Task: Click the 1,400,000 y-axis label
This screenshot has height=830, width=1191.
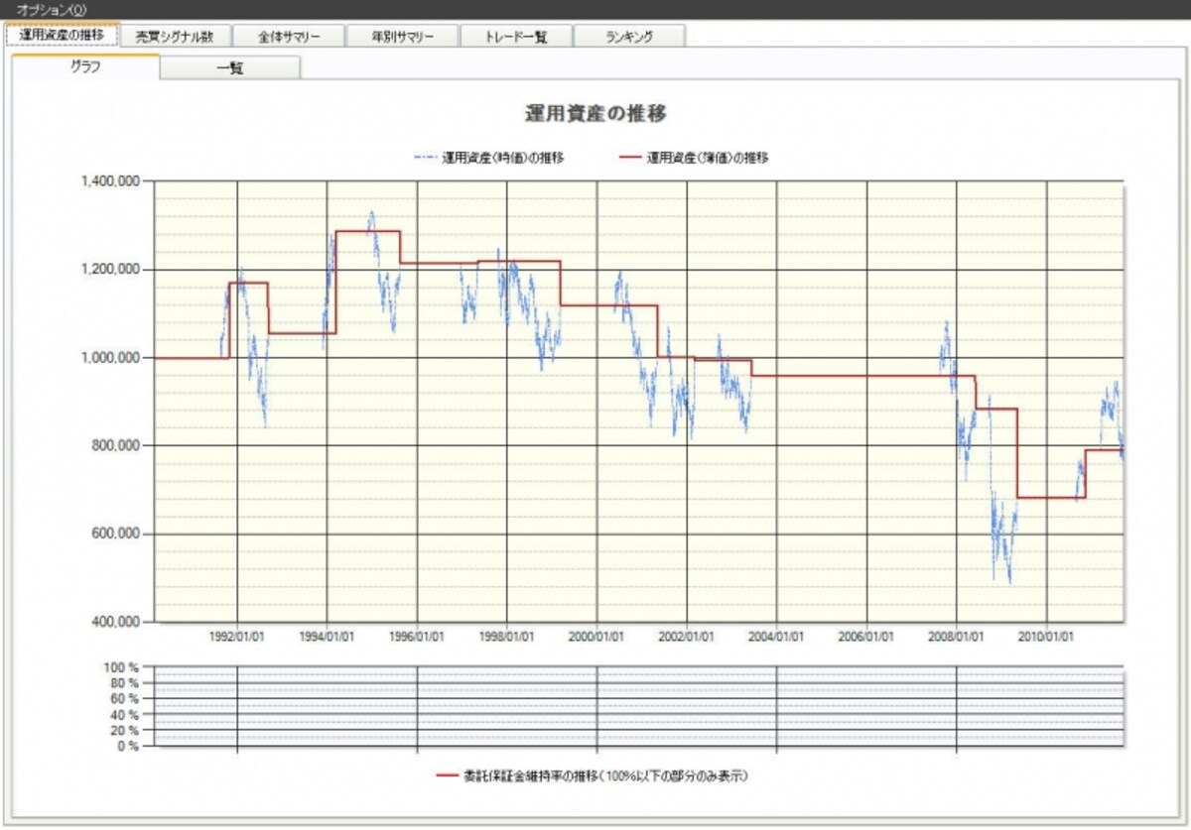Action: (109, 181)
